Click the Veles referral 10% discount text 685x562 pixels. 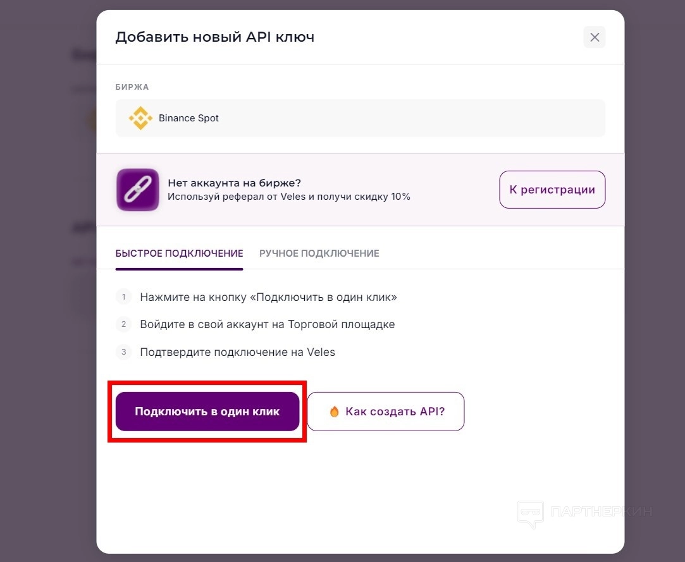coord(288,197)
